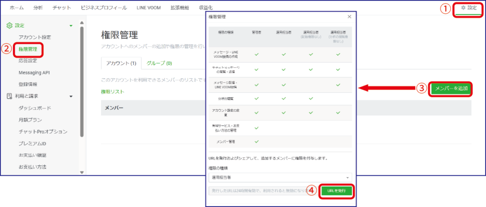
Task: Select アカウント設定 in sidebar
Action: [35, 37]
